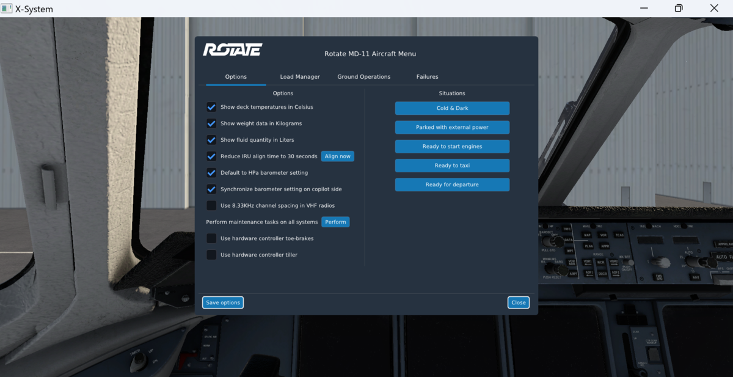Image resolution: width=733 pixels, height=377 pixels.
Task: Maximize the X-System window
Action: pos(679,9)
